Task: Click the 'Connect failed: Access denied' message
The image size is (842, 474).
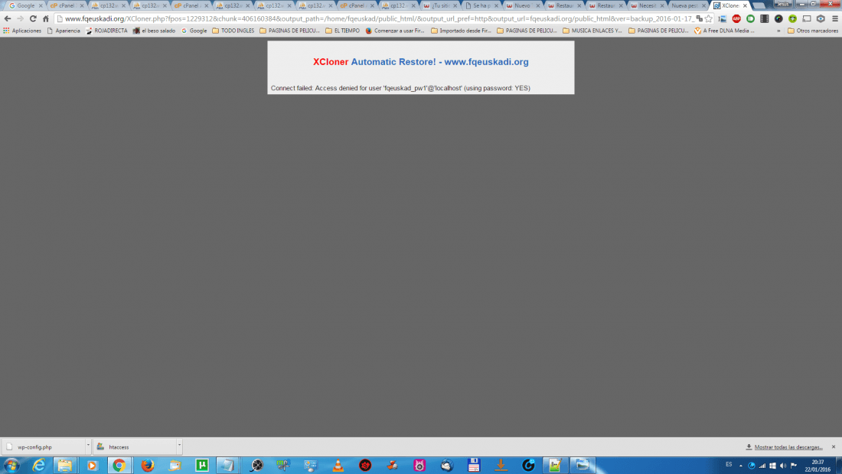Action: (x=400, y=88)
